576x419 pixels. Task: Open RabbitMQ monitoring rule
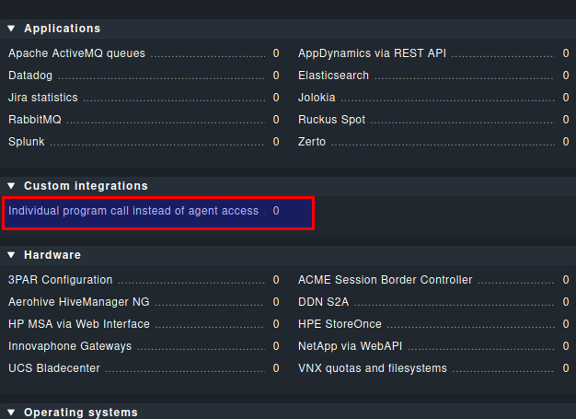coord(34,120)
